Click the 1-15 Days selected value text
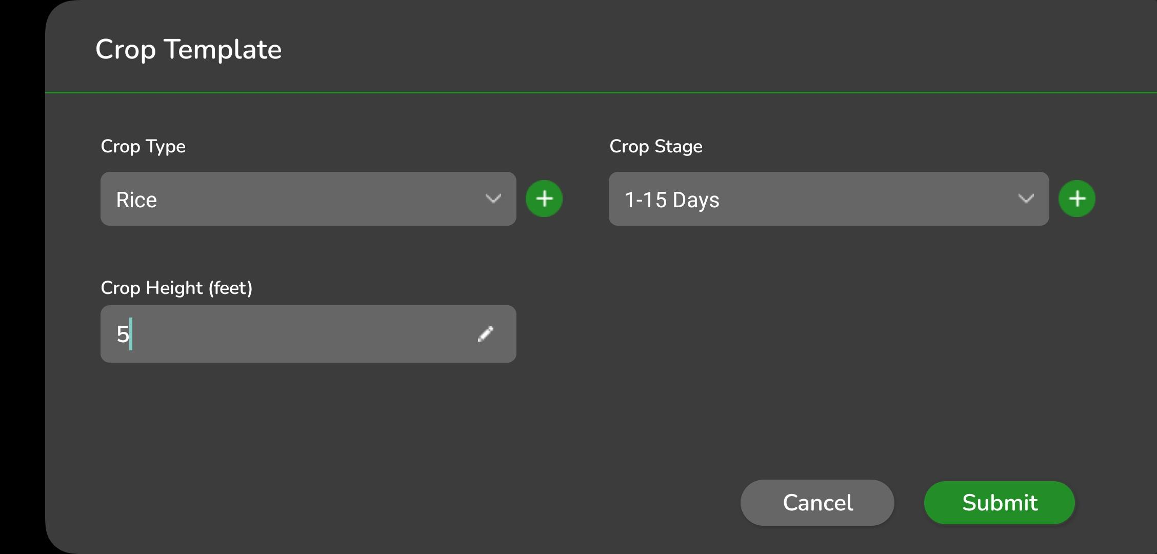This screenshot has width=1157, height=554. point(672,200)
